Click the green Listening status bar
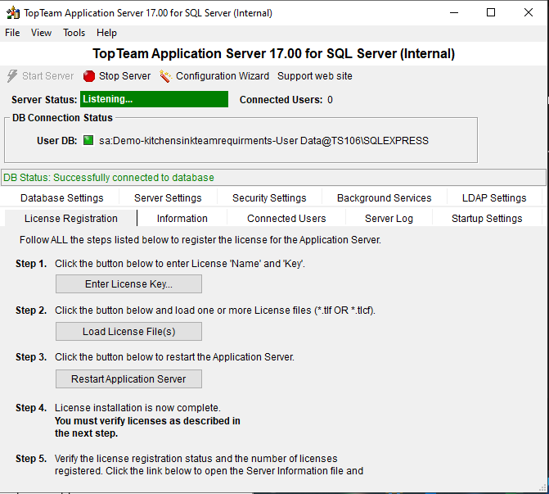 (x=154, y=99)
